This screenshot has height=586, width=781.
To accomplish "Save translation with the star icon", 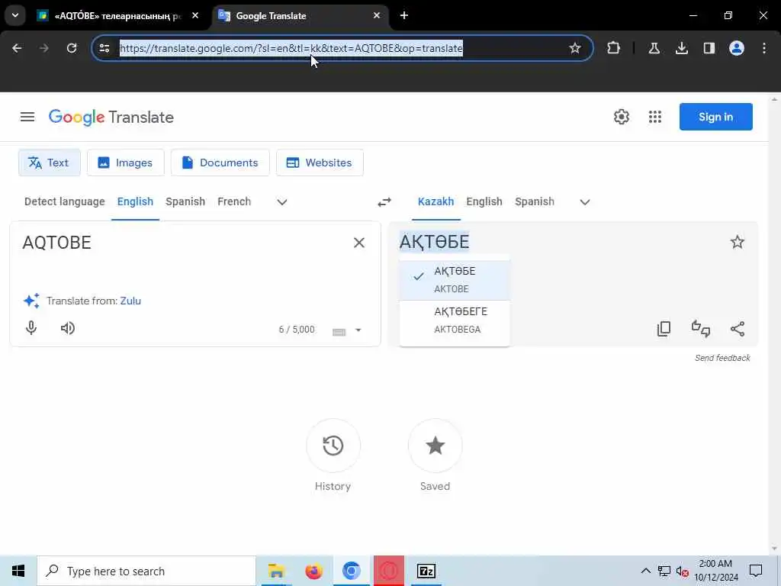I will (738, 242).
